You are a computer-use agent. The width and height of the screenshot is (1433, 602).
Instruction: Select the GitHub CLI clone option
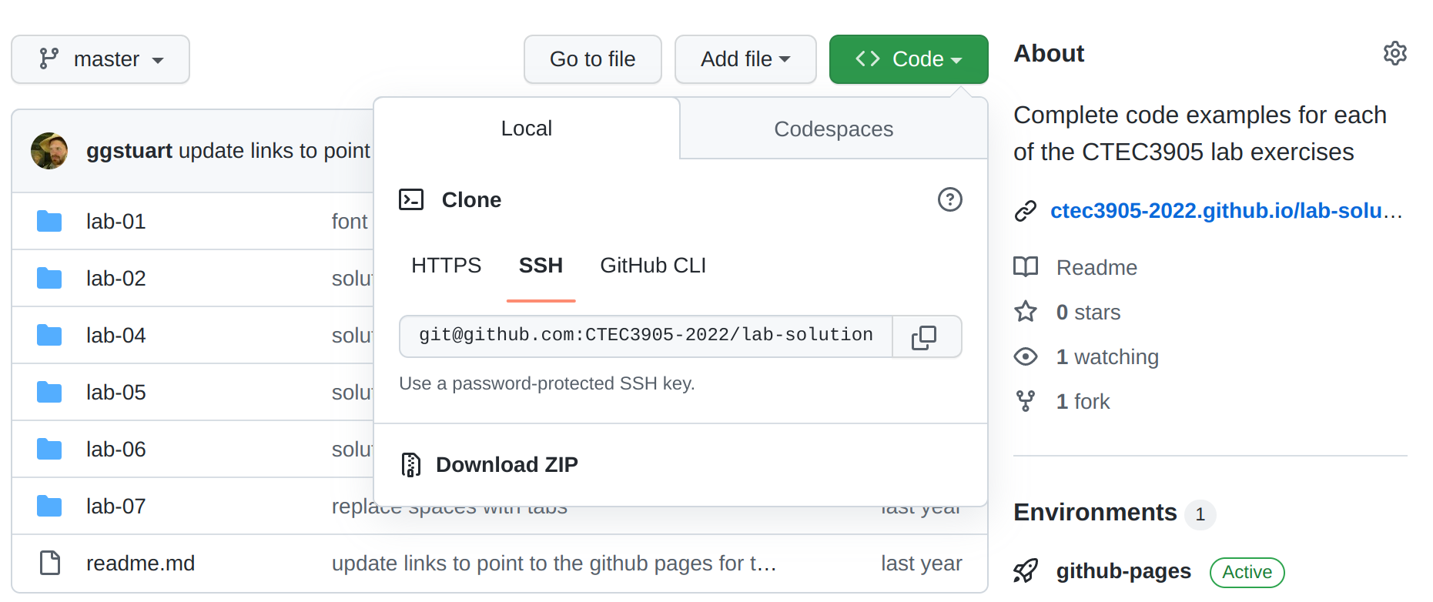(x=653, y=266)
